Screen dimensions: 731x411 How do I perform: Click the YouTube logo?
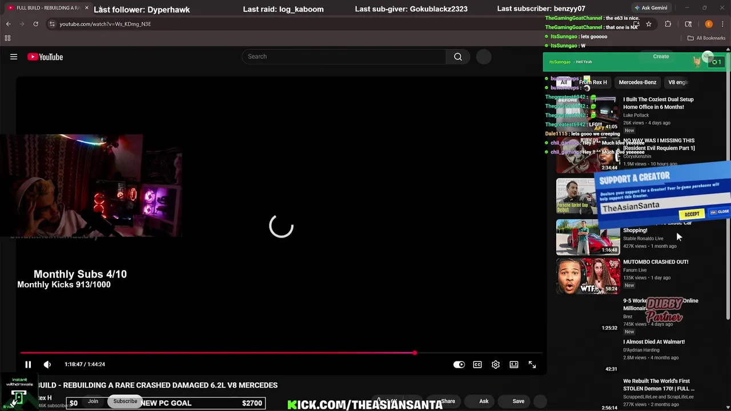coord(45,57)
